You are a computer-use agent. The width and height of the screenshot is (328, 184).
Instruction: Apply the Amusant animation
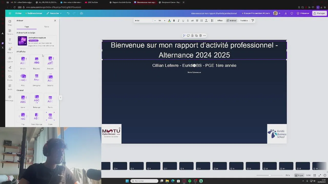50,63
